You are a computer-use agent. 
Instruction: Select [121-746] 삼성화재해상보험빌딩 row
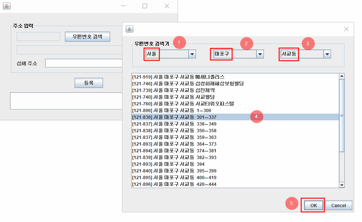pyautogui.click(x=235, y=83)
